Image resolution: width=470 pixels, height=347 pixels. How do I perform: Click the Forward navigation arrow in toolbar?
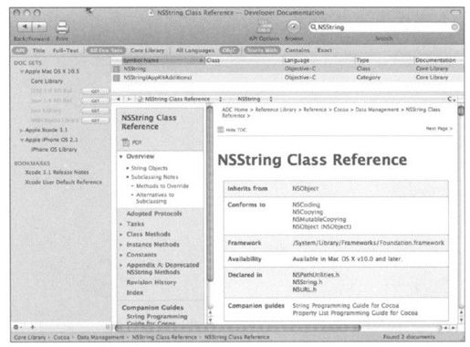tap(39, 26)
